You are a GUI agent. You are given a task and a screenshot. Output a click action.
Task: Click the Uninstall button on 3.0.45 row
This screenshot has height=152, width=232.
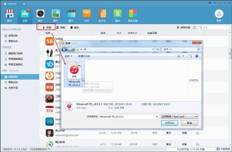184,133
